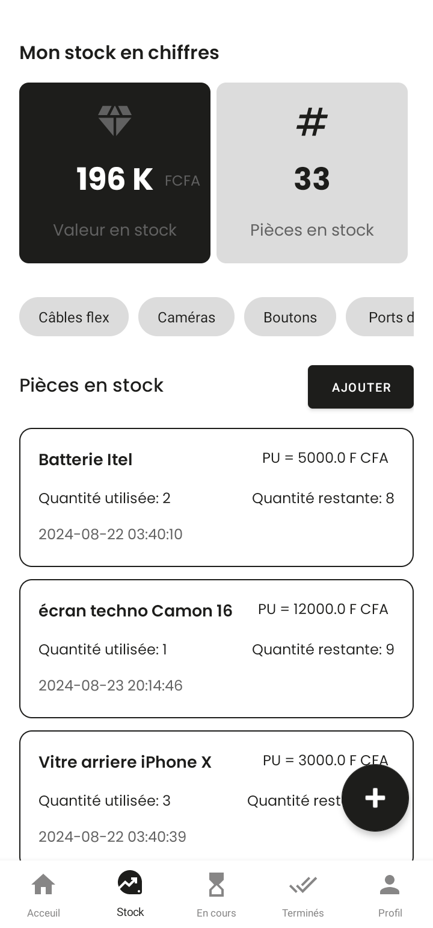Tap the hash symbol on pieces card

point(312,122)
